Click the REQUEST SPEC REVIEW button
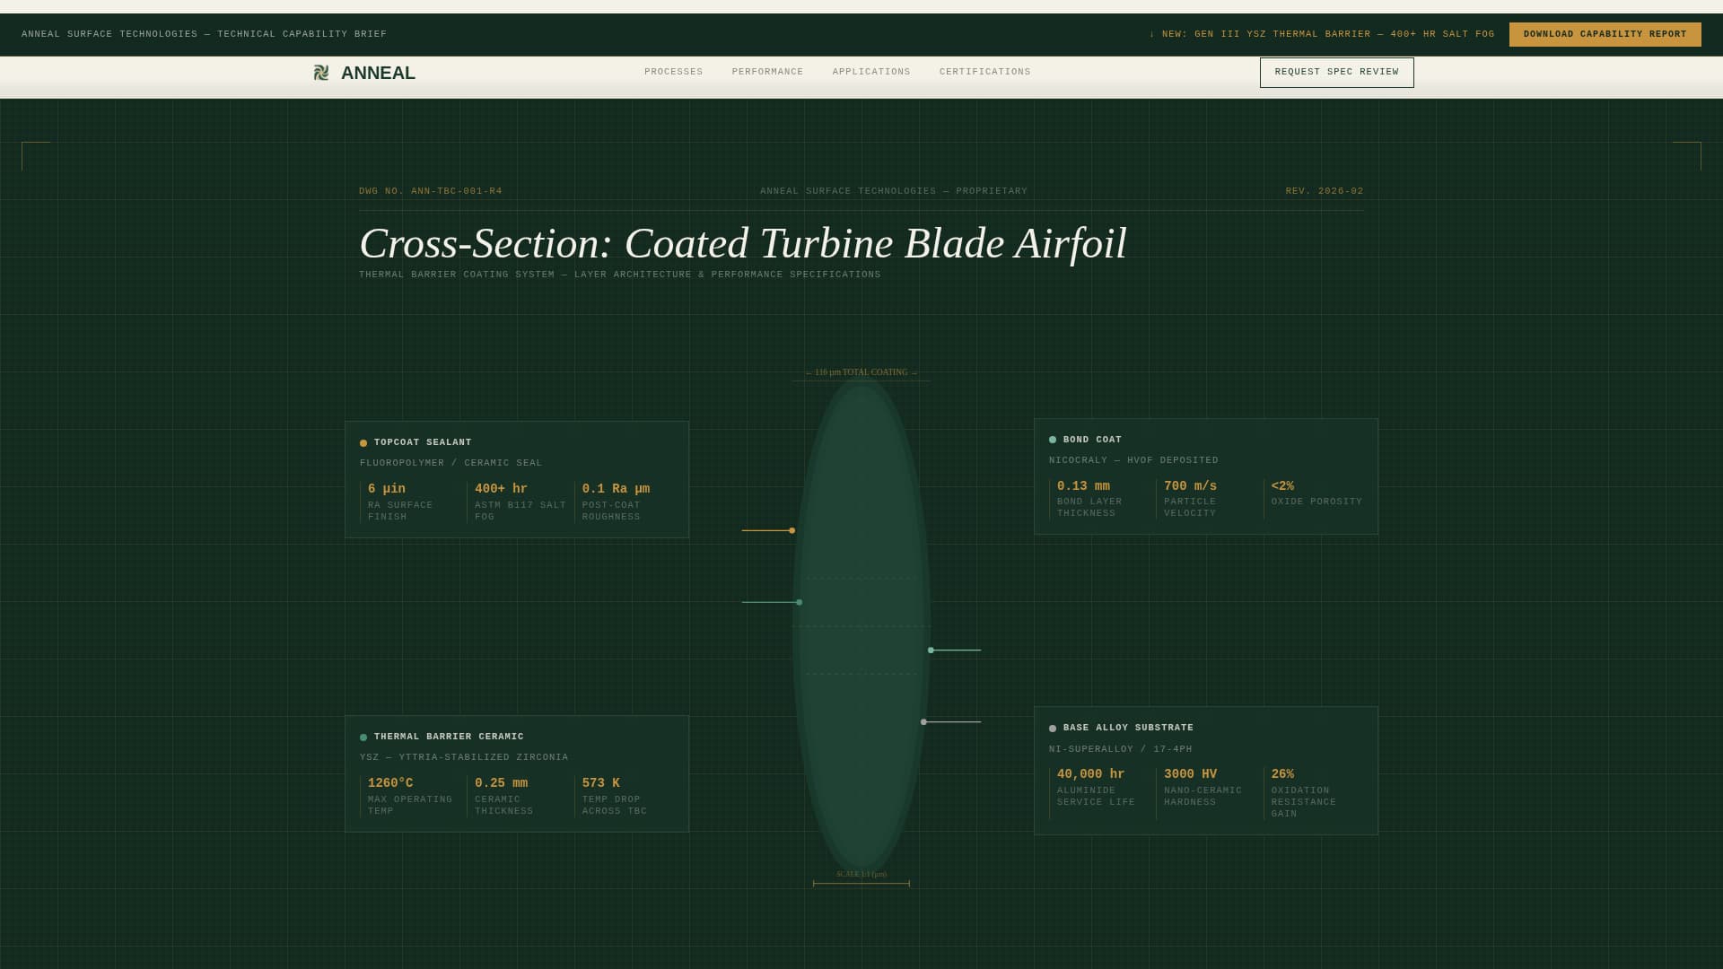 [1336, 72]
